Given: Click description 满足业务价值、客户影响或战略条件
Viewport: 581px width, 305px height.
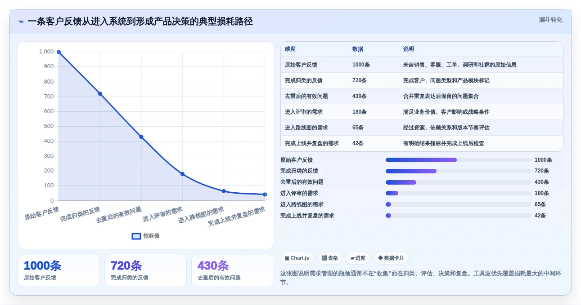Looking at the screenshot, I should click(446, 112).
